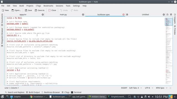Click the 10:51 PM clock
This screenshot has width=177, height=99.
(161, 97)
